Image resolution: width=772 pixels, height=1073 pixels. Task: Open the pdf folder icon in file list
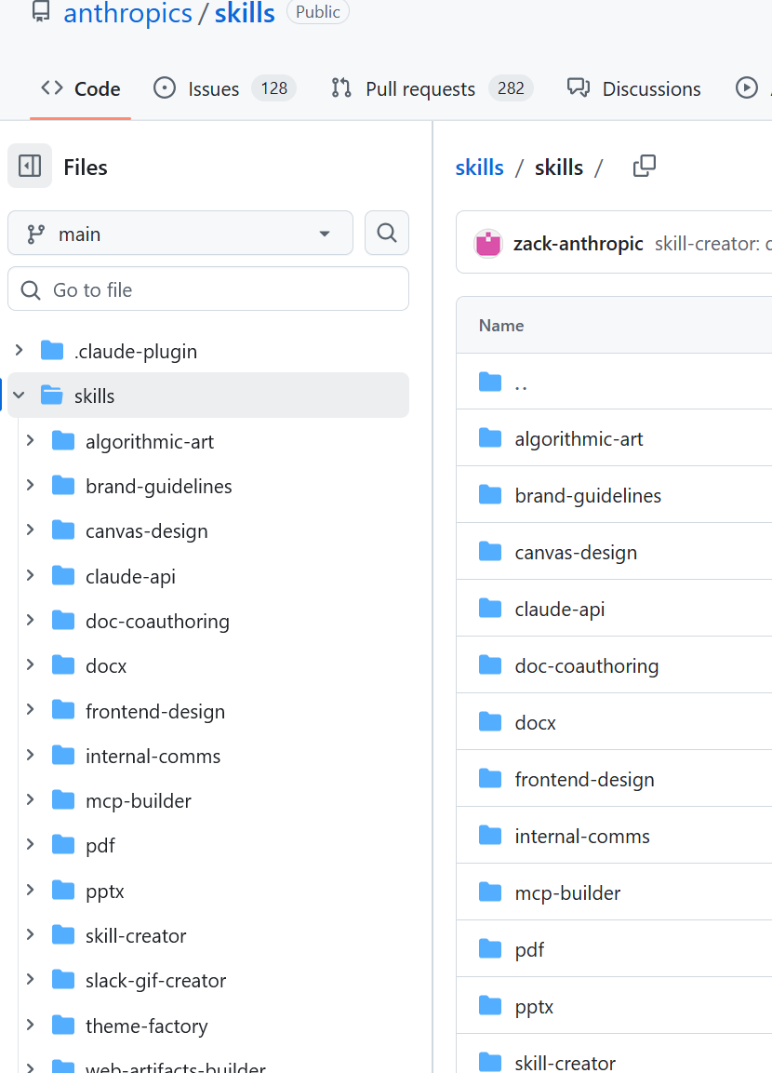coord(490,949)
